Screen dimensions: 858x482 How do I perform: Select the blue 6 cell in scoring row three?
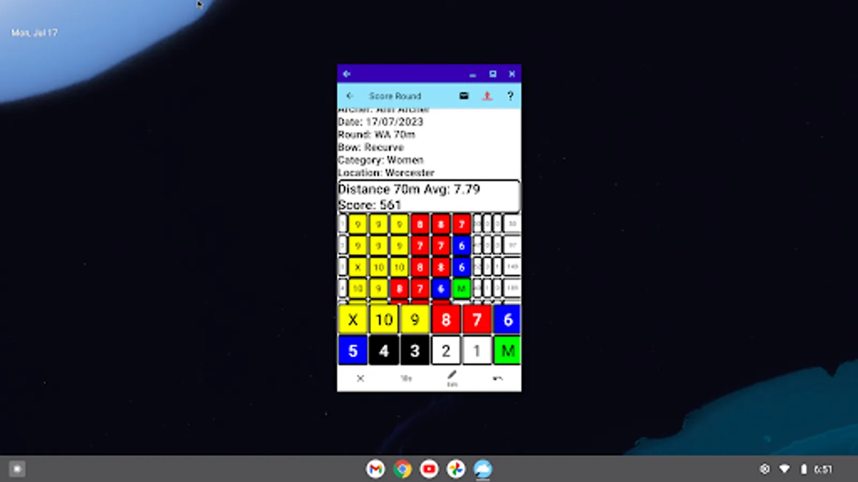462,267
